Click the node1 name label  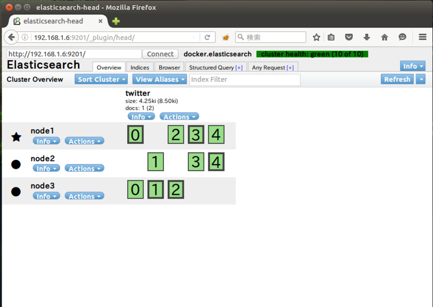click(x=42, y=130)
